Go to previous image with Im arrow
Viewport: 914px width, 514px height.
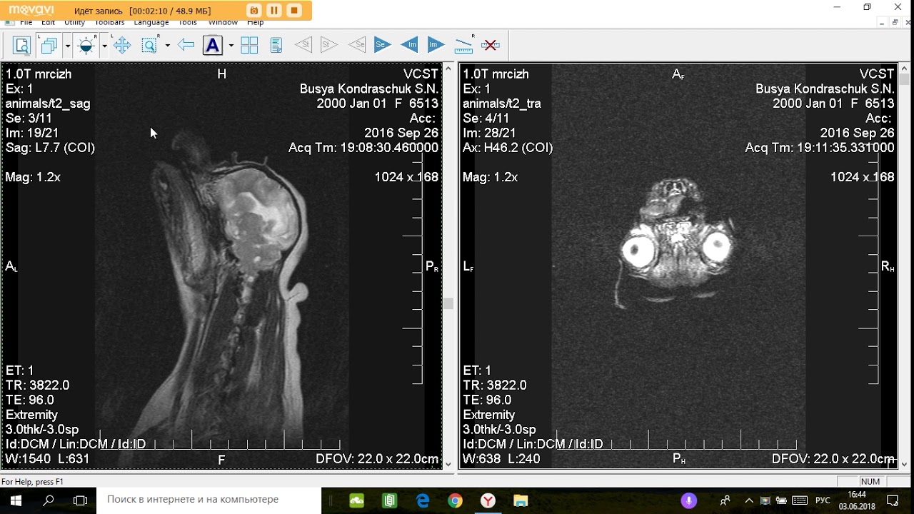(409, 45)
